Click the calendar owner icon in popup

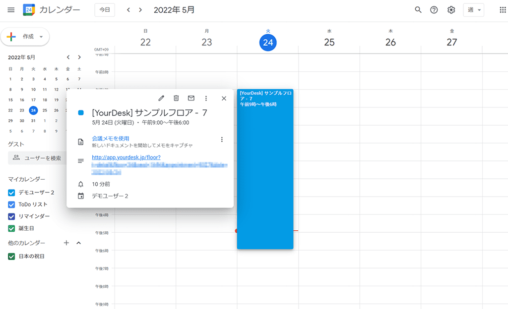tap(81, 196)
